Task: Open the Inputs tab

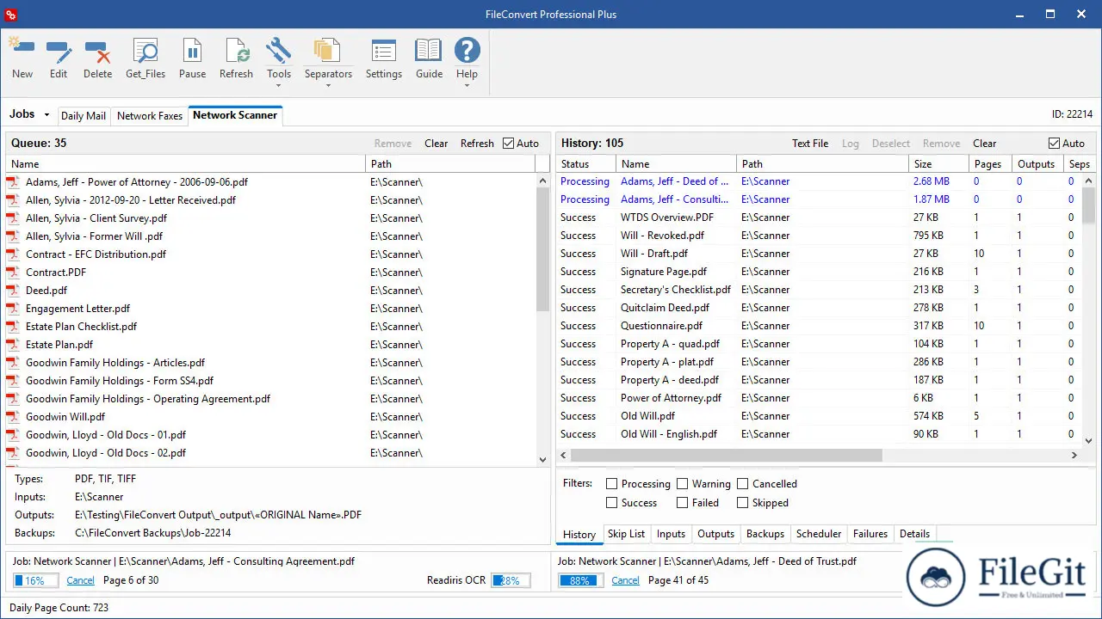Action: click(671, 534)
